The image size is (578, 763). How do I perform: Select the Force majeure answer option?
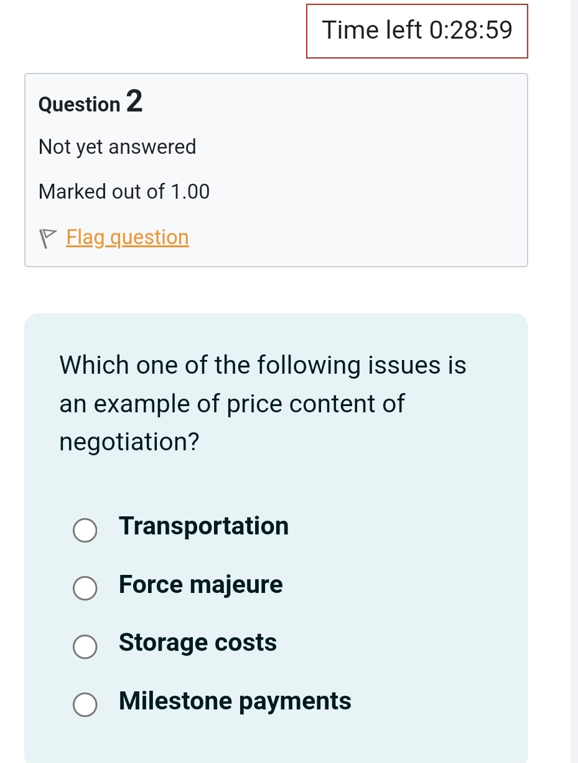click(85, 588)
